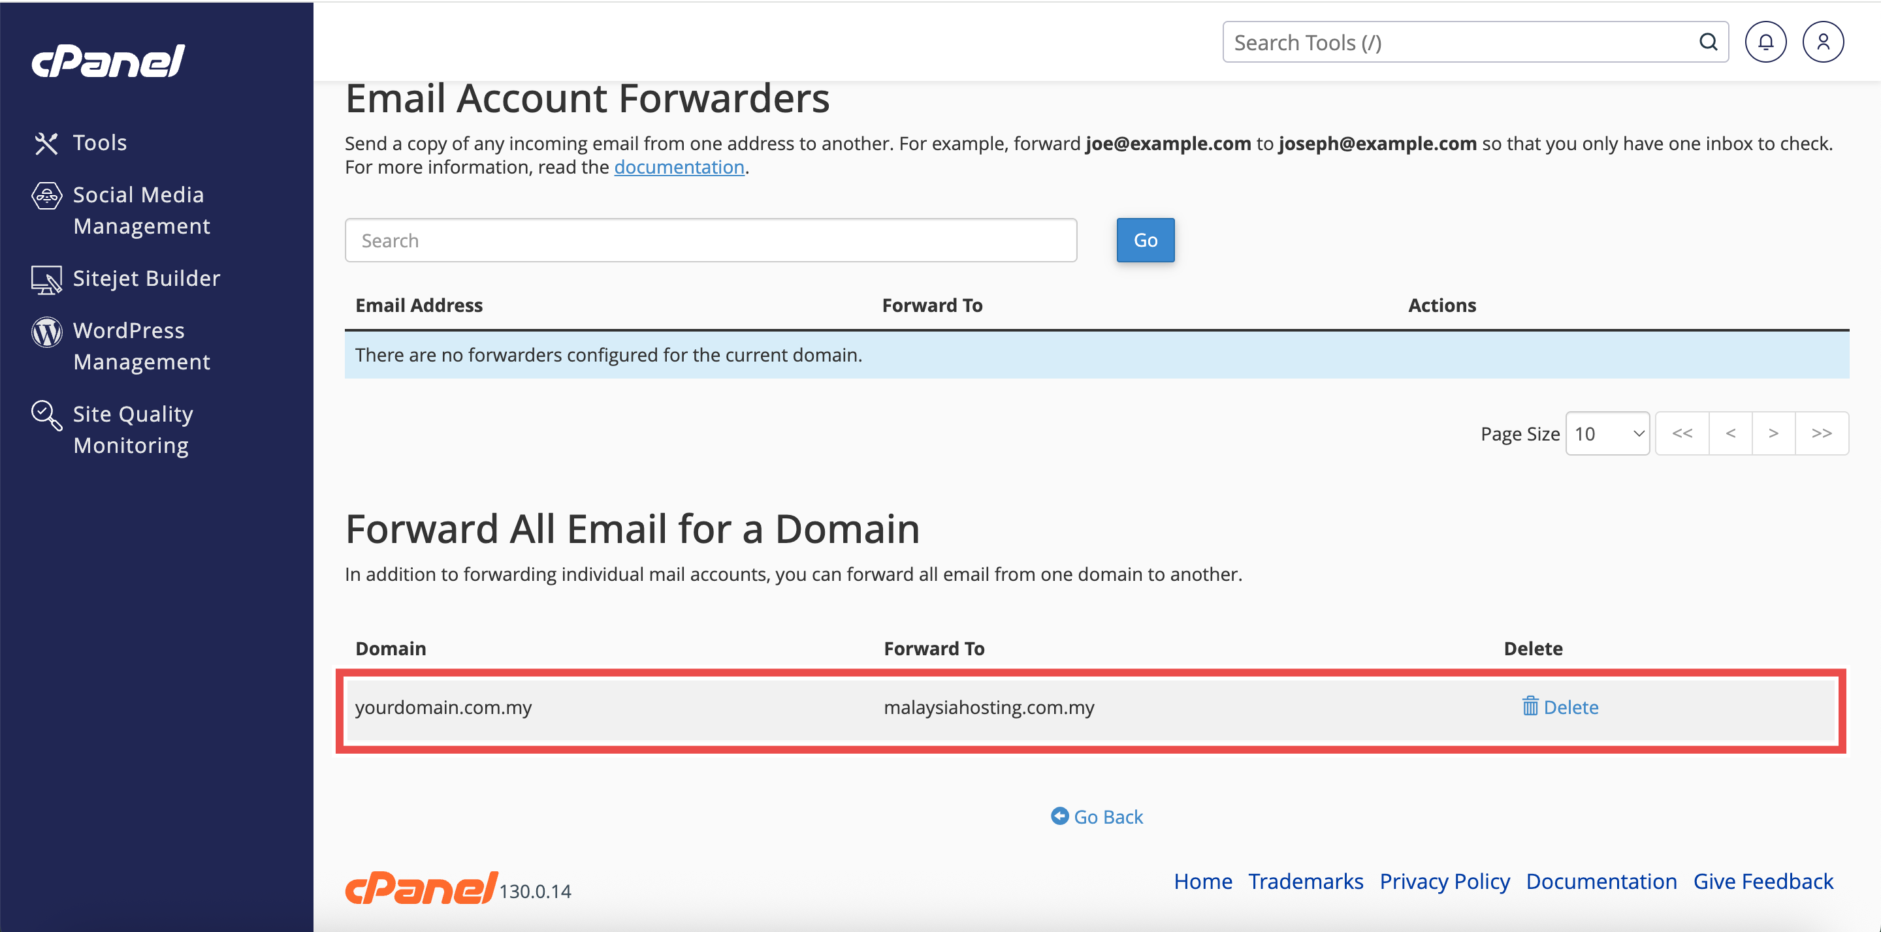
Task: Open the user account profile icon
Action: pos(1823,42)
